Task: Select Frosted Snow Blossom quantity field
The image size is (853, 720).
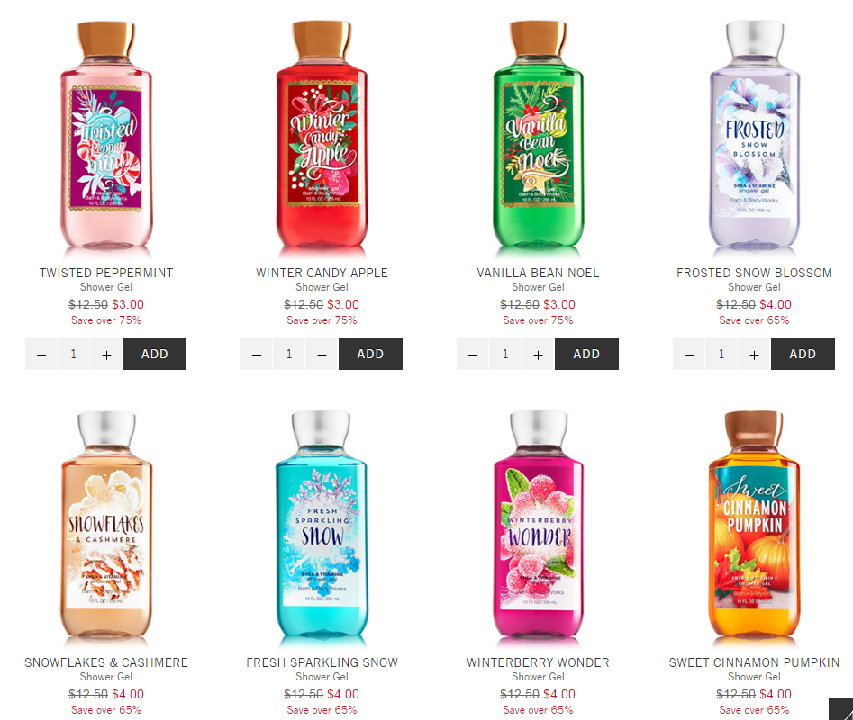Action: [x=721, y=355]
